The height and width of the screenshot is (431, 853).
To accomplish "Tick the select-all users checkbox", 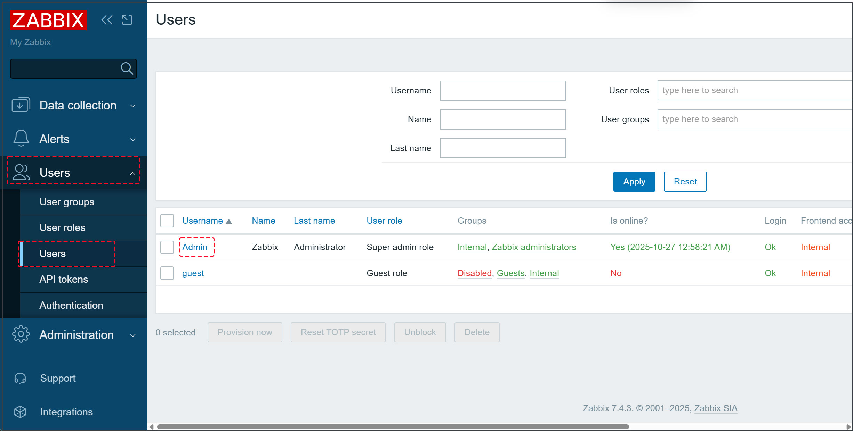I will [167, 221].
